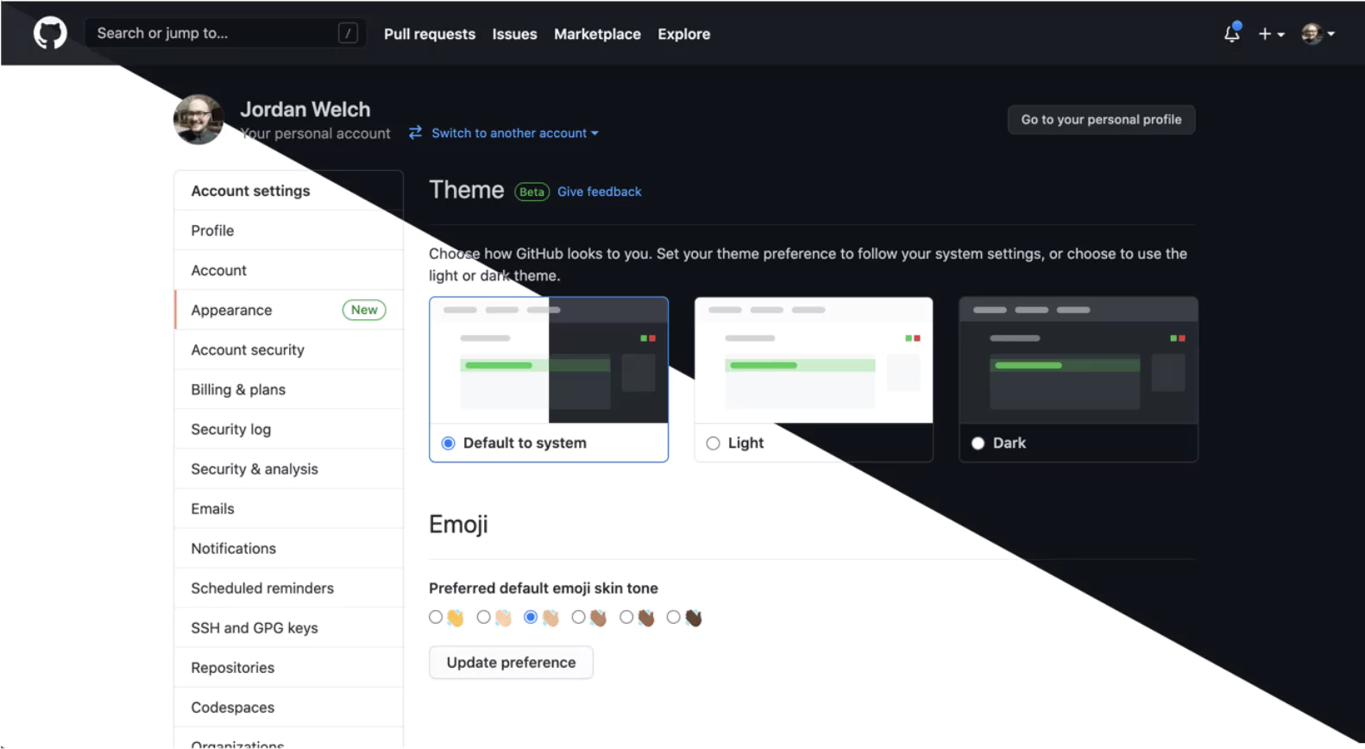Choose the fourth medium skin tone radio

(x=578, y=617)
